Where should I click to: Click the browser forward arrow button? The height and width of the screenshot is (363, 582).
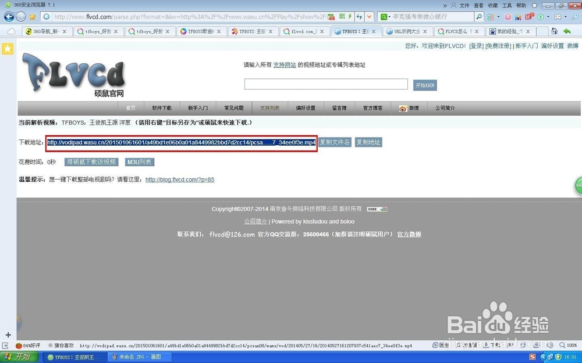tap(21, 17)
